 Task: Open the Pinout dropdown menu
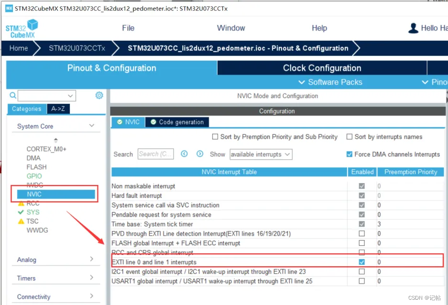[434, 82]
